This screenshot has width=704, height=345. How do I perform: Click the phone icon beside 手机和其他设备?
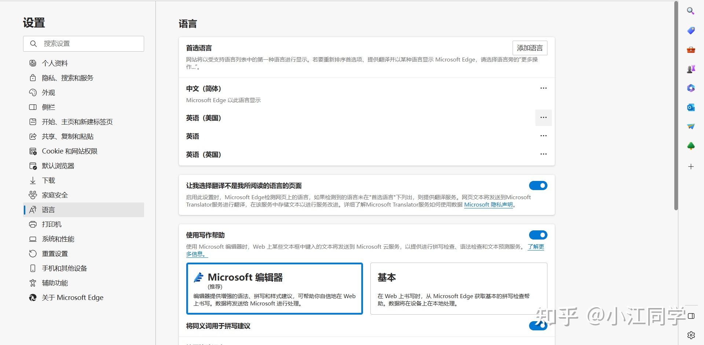click(x=33, y=268)
